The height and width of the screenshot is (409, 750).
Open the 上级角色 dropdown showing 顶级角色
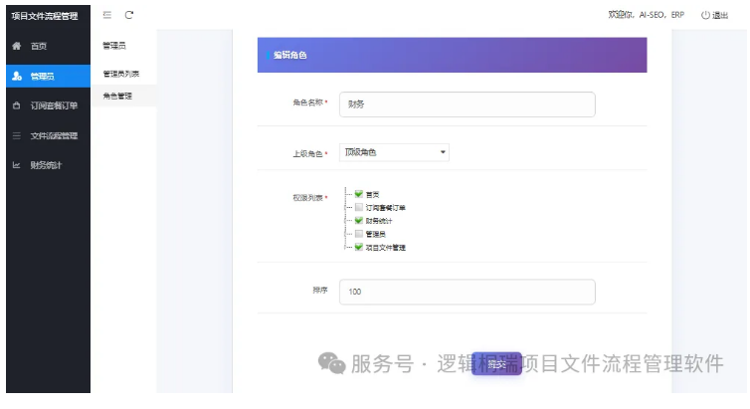click(x=394, y=152)
